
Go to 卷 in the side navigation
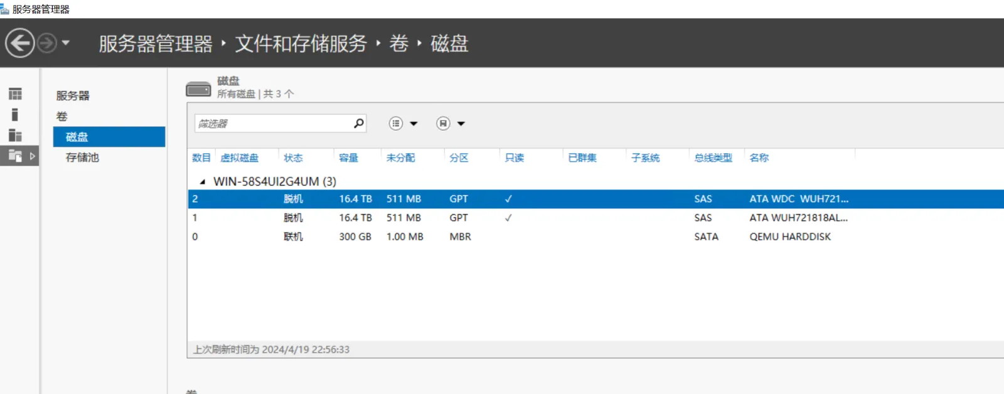click(x=61, y=116)
